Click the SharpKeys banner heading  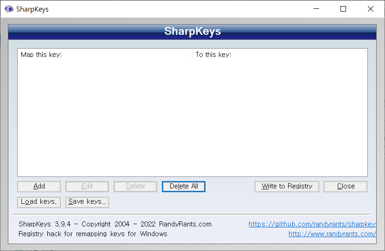192,31
